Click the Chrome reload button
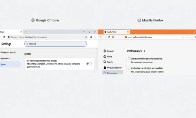This screenshot has height=118, width=196. pos(4,37)
